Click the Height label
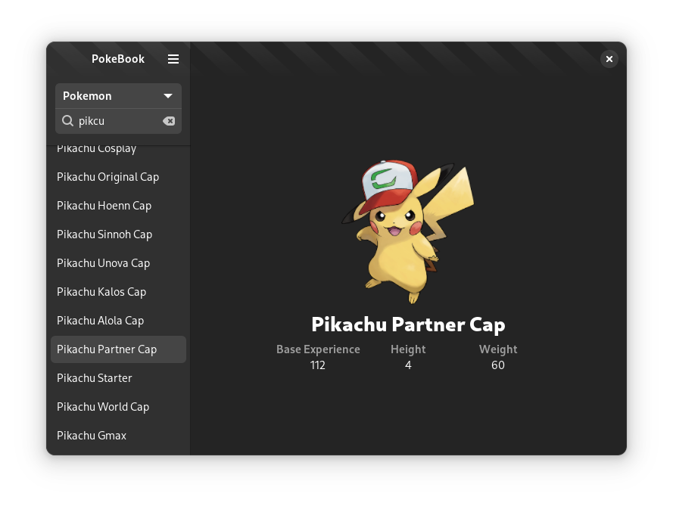673x506 pixels. click(x=408, y=349)
